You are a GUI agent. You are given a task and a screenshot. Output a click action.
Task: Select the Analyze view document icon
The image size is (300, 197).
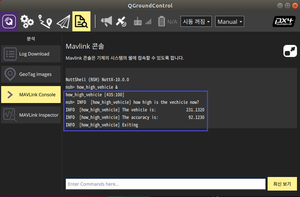click(x=81, y=21)
